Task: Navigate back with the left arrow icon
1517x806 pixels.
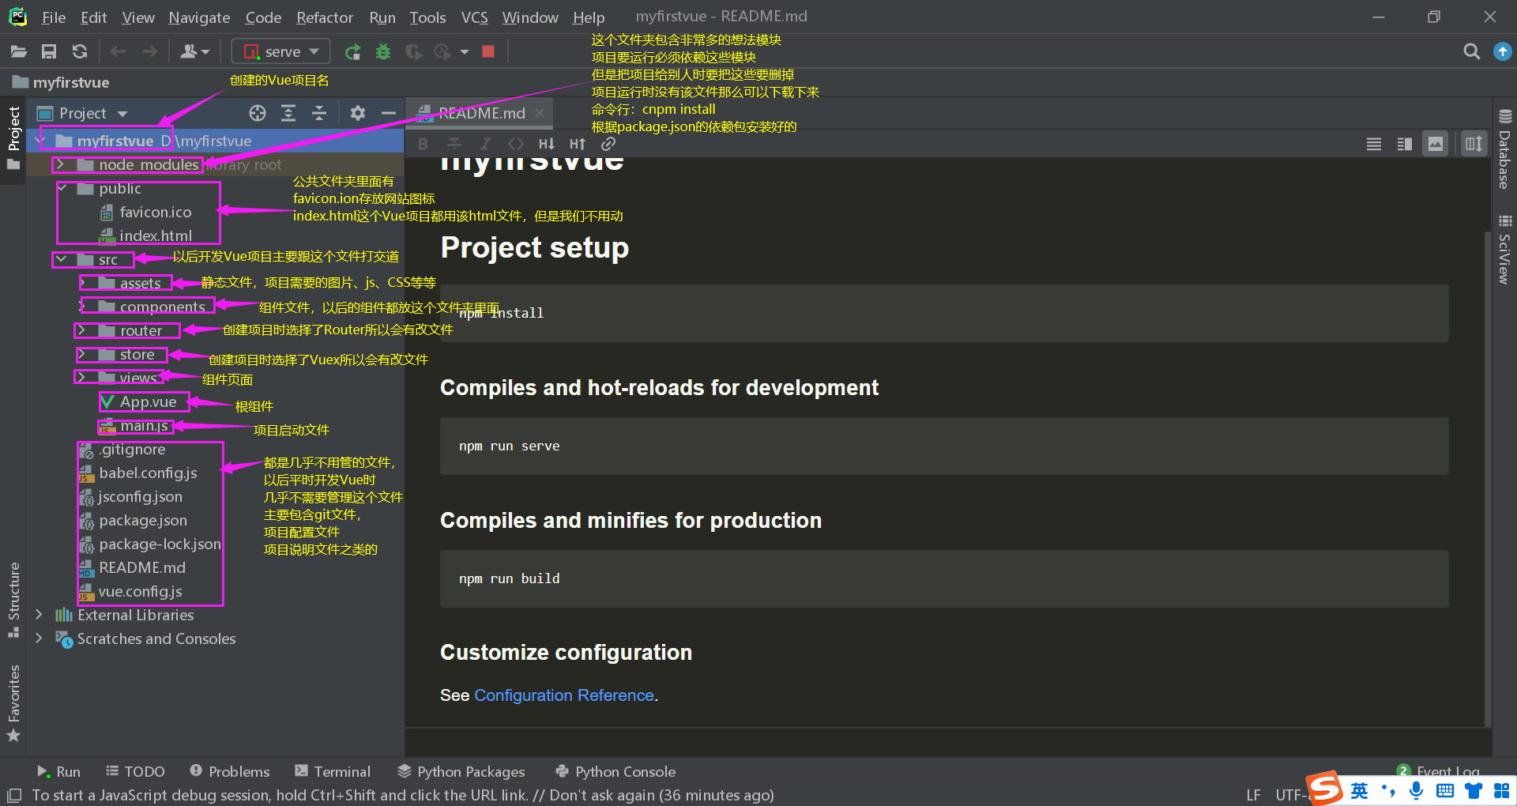Action: click(x=119, y=51)
